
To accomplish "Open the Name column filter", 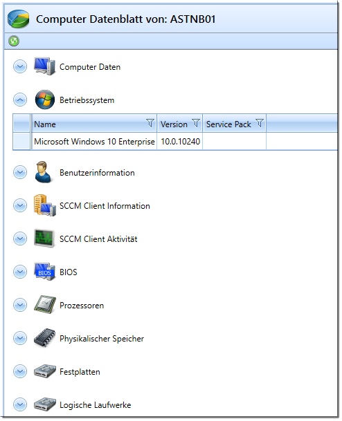I will pos(150,123).
